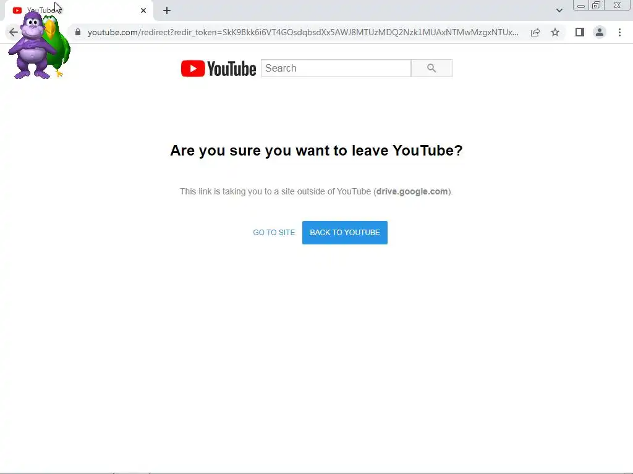Viewport: 633px width, 474px height.
Task: Toggle the browser side panel icon
Action: coord(580,32)
